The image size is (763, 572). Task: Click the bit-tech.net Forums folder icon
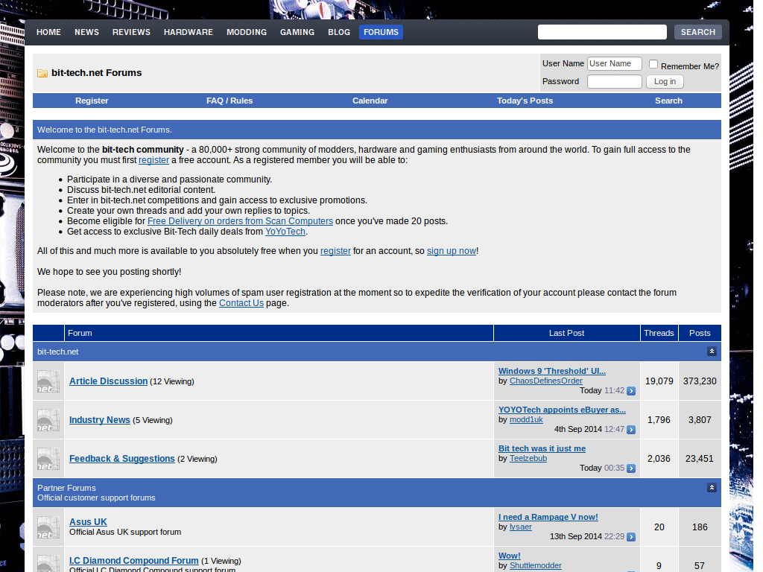tap(42, 73)
